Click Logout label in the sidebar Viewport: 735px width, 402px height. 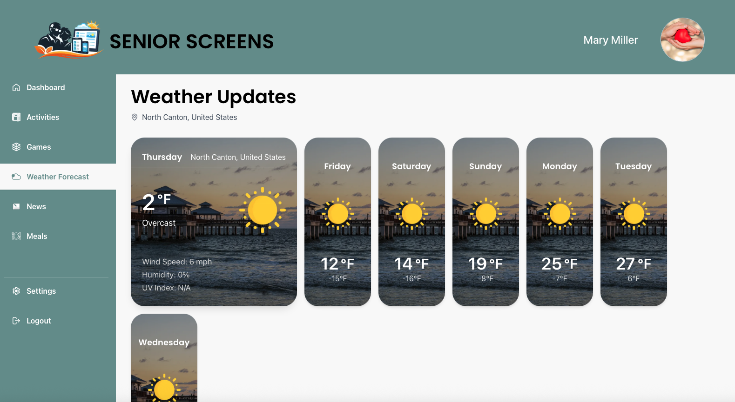pyautogui.click(x=39, y=321)
